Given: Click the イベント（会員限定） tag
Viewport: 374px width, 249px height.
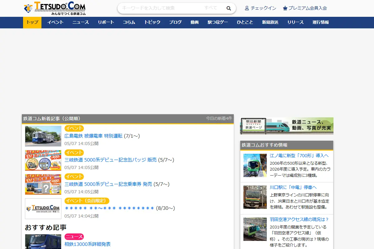Looking at the screenshot, I should (x=87, y=201).
